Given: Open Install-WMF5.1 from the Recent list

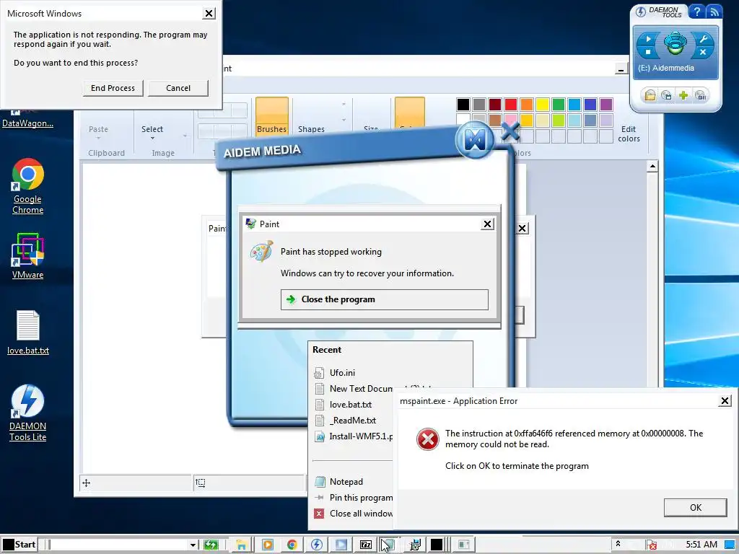Looking at the screenshot, I should click(352, 436).
